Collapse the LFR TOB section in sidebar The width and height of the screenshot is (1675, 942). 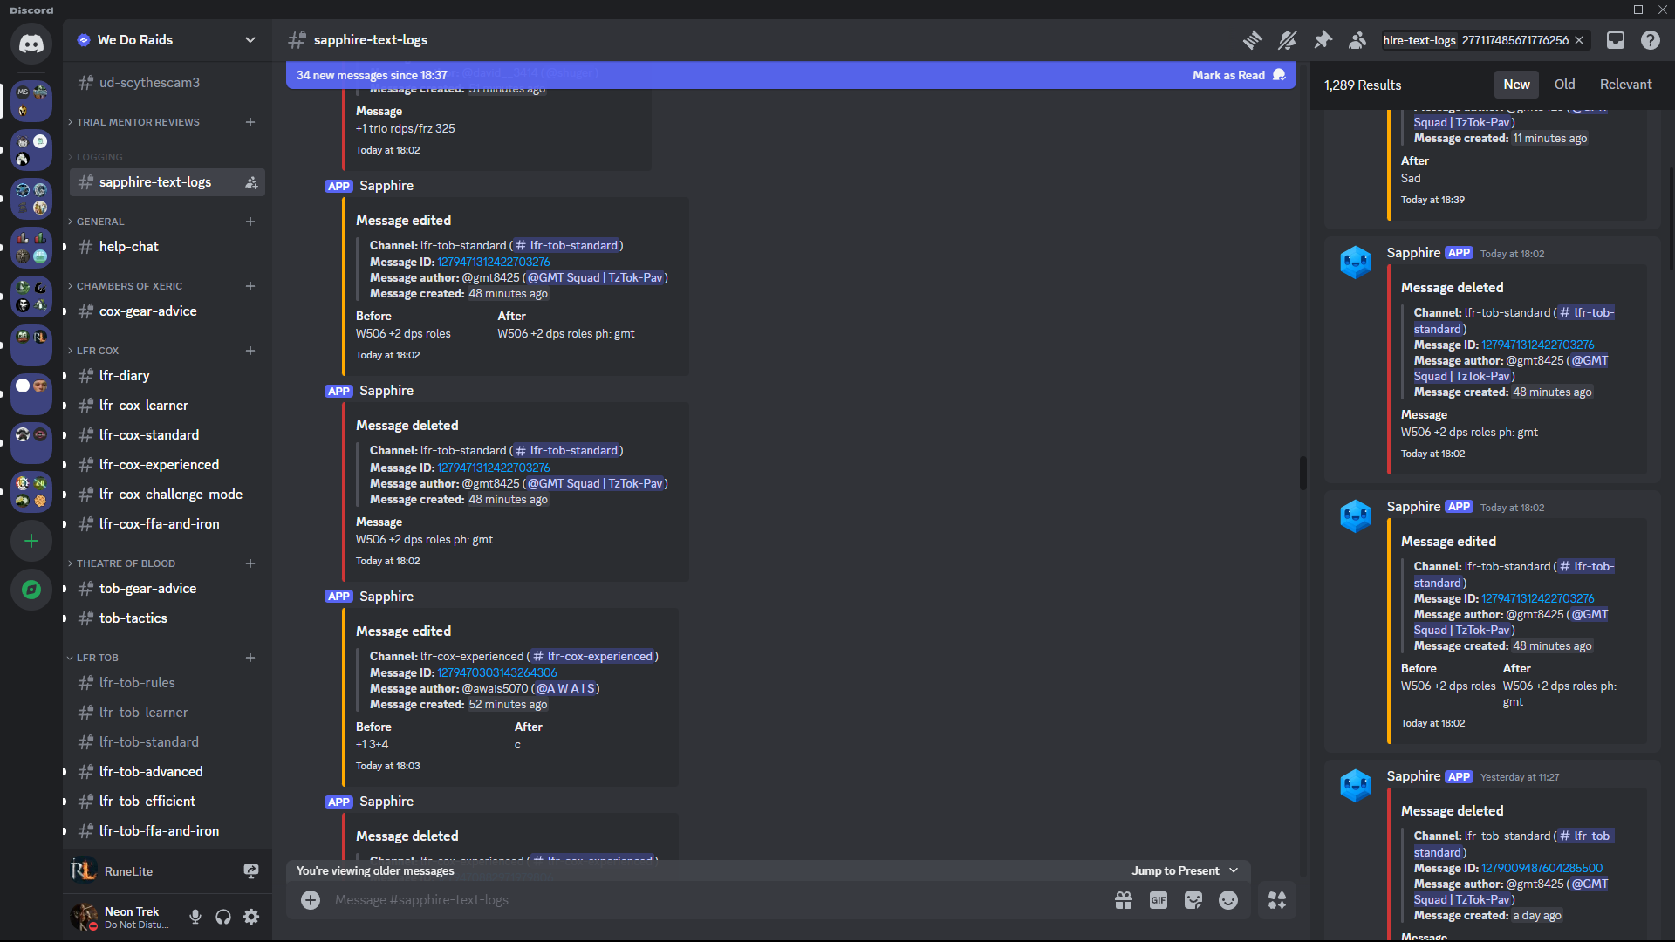[x=98, y=657]
